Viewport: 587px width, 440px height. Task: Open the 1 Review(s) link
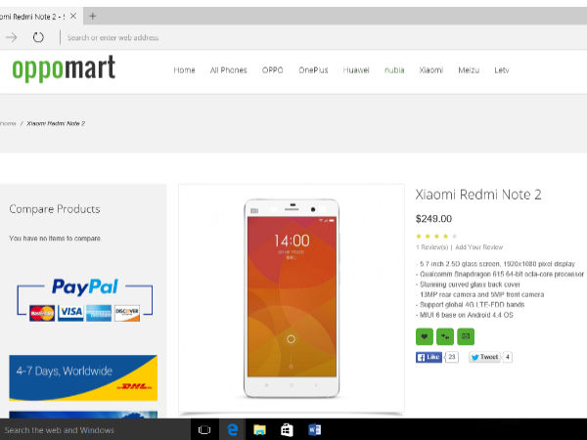click(431, 247)
